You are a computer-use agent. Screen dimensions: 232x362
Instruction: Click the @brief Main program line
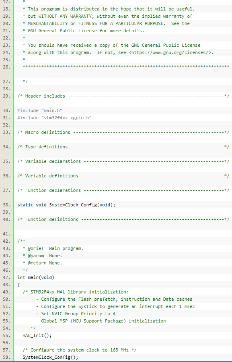point(53,248)
